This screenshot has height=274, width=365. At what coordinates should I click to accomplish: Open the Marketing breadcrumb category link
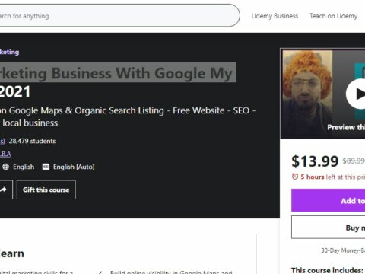(x=9, y=52)
